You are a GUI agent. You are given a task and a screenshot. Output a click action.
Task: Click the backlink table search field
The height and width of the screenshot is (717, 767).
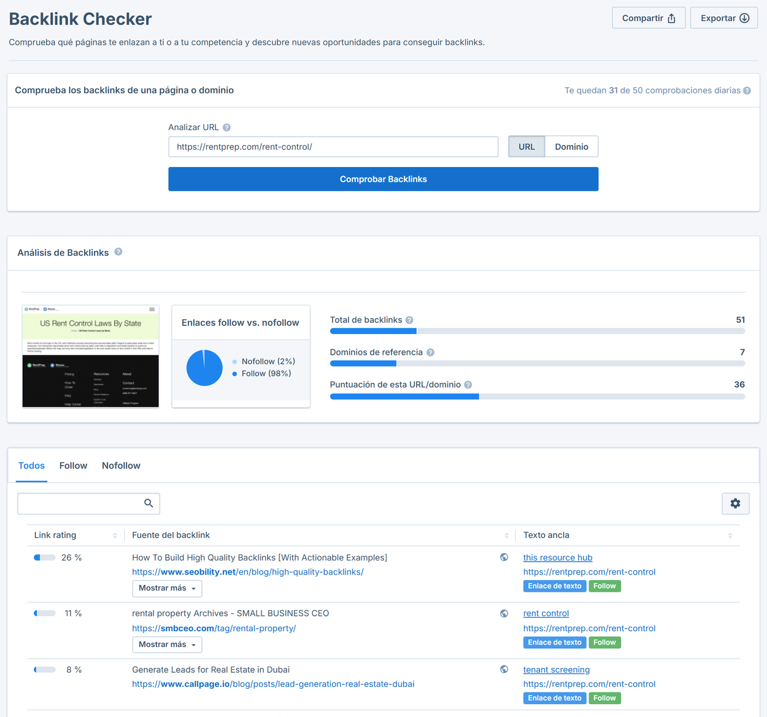coord(88,503)
